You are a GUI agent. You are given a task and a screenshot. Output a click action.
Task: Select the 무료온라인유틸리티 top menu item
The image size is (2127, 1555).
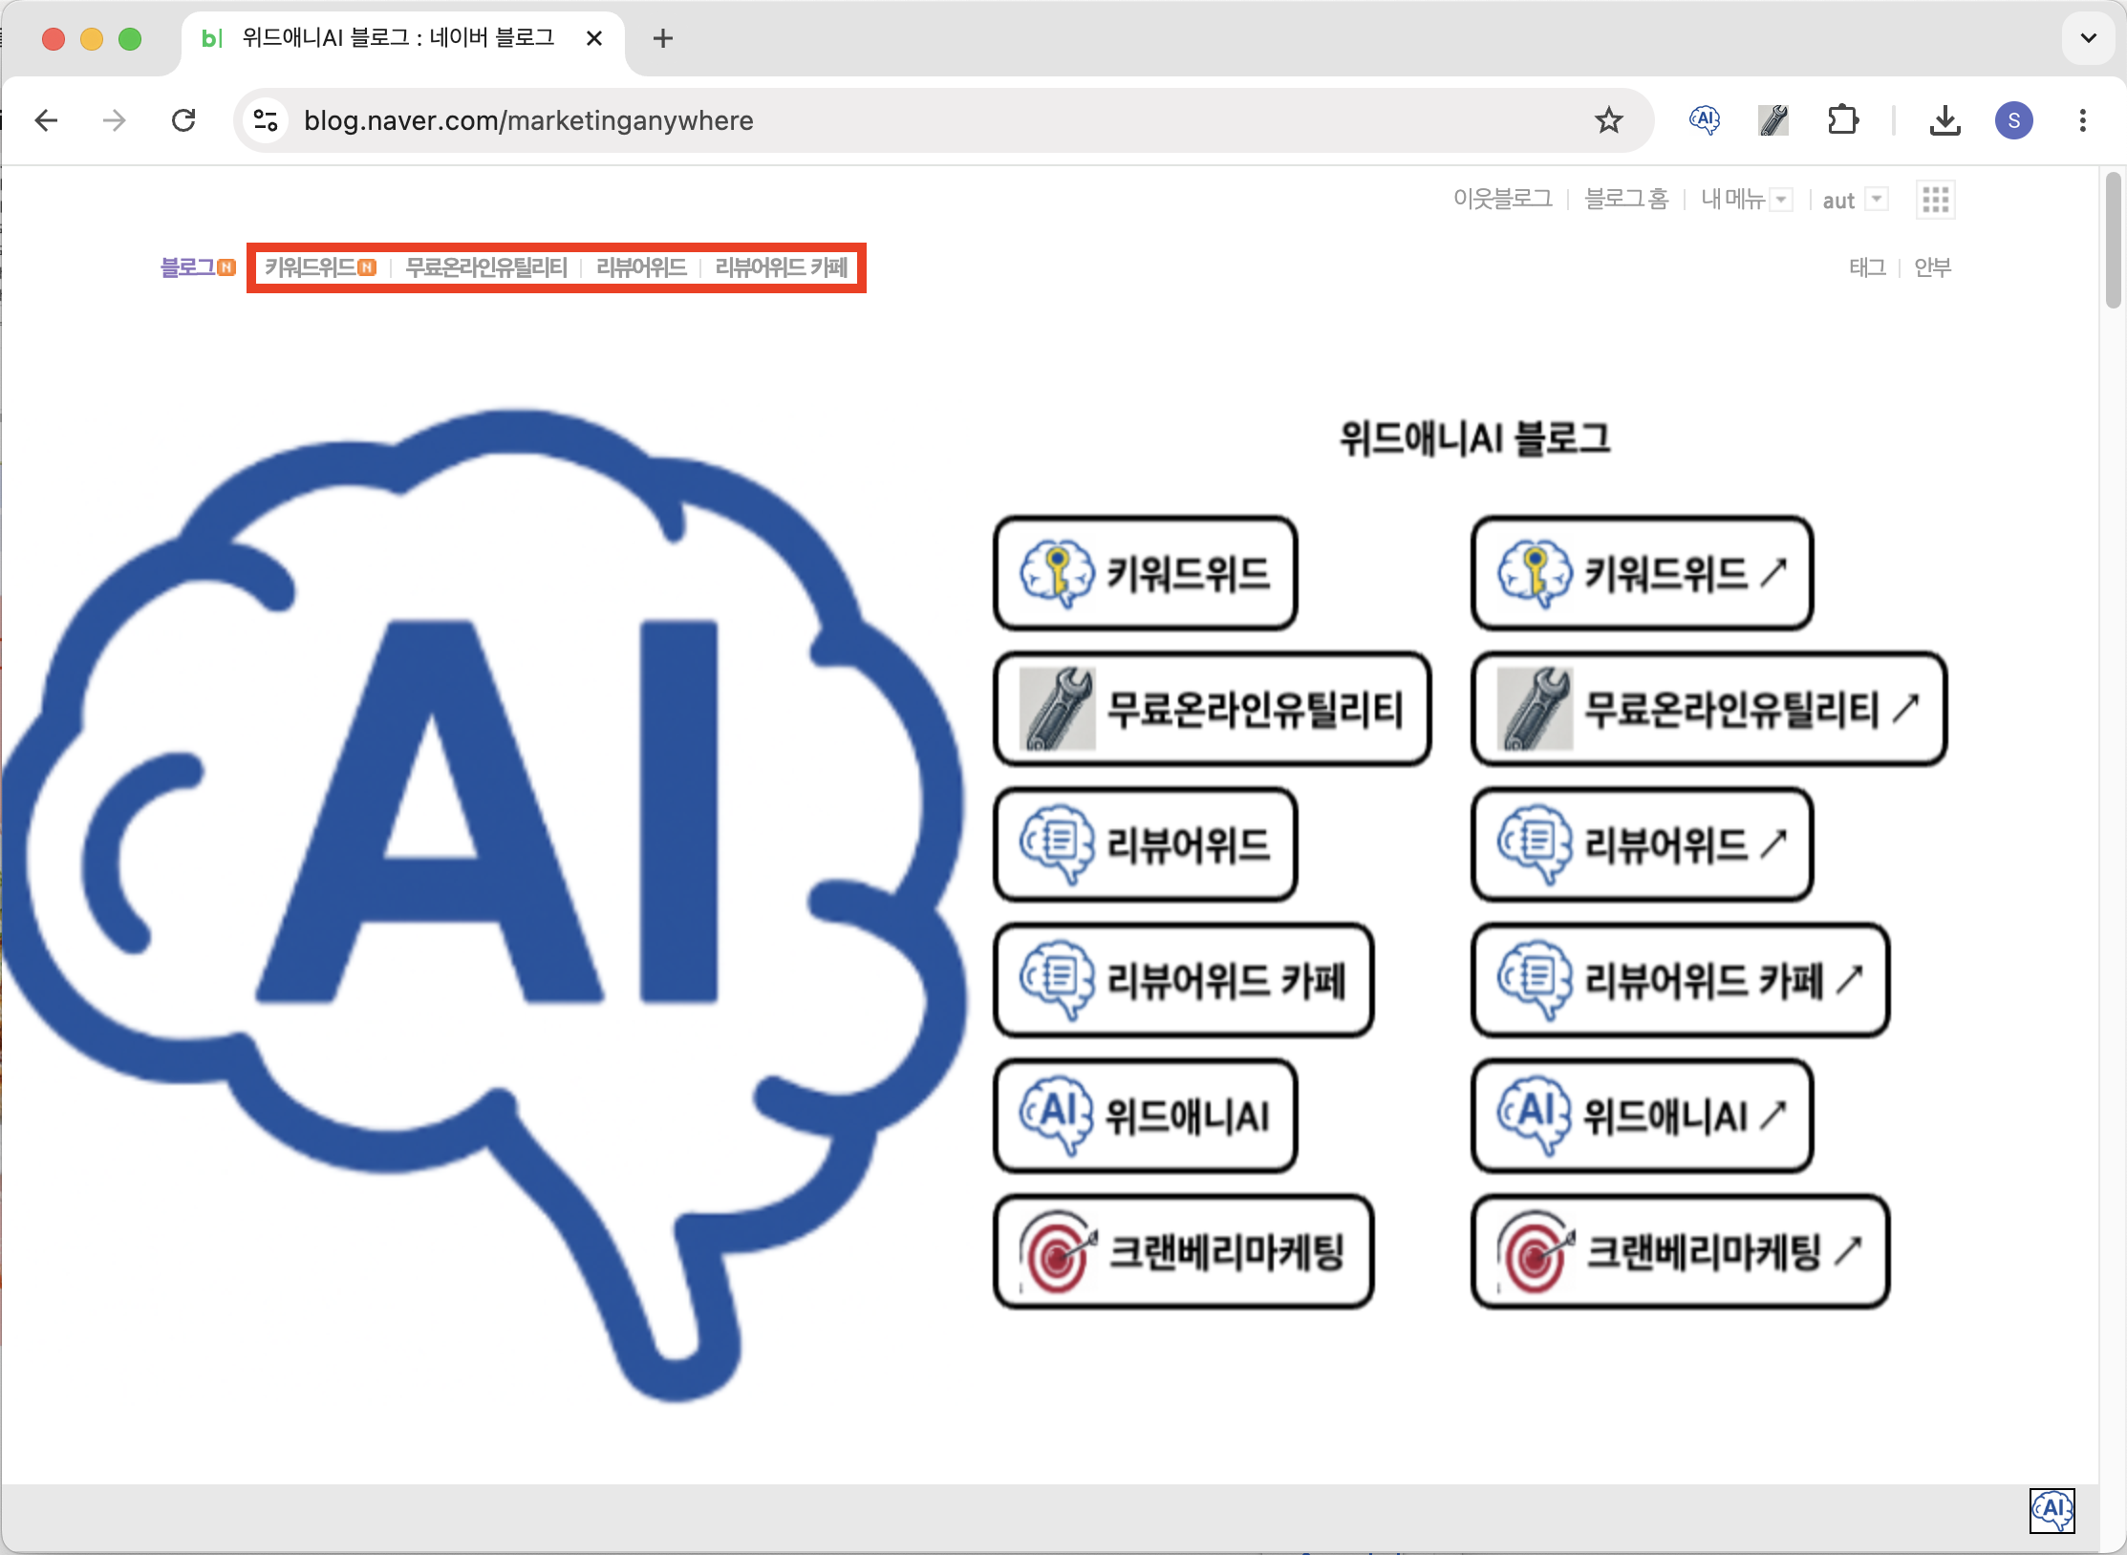(486, 267)
